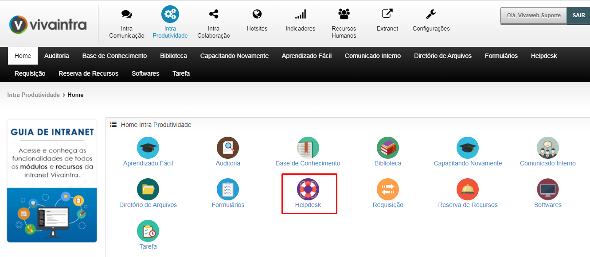Viewport: 590px width, 257px height.
Task: Open Configurações wrench icon
Action: pyautogui.click(x=431, y=14)
